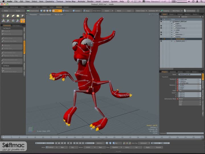This screenshot has height=154, width=205.
Task: Toggle visibility eye of Cameras row
Action: click(161, 26)
